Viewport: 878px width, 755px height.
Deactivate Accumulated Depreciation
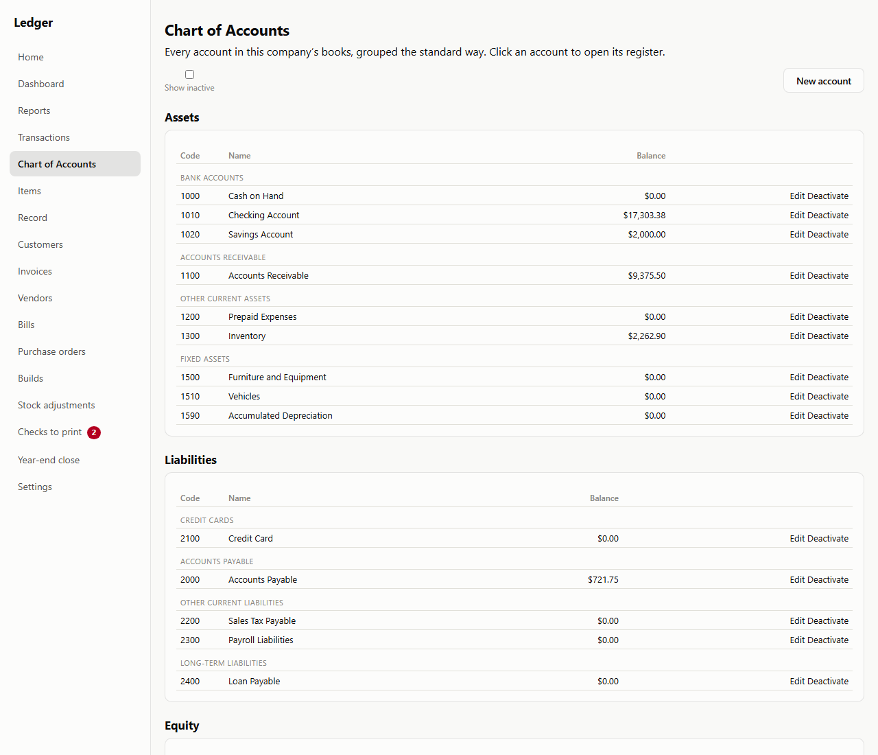[x=828, y=415]
